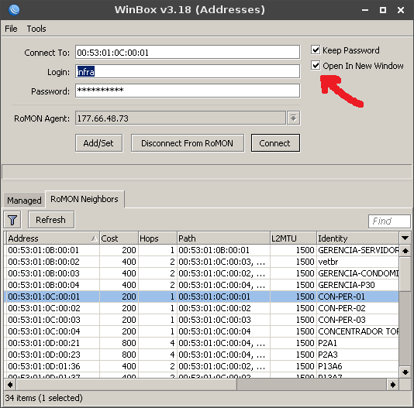The width and height of the screenshot is (414, 408).
Task: Focus the Connect To address field
Action: pos(188,52)
